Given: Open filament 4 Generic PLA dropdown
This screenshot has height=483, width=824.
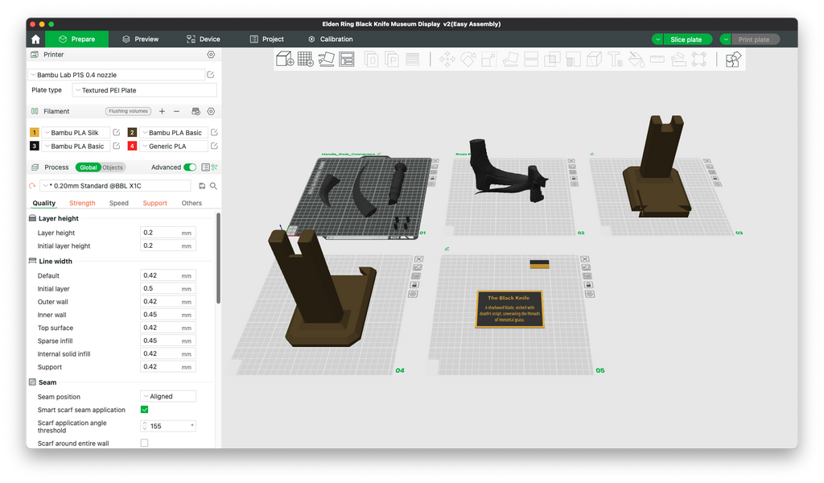Looking at the screenshot, I should [174, 147].
